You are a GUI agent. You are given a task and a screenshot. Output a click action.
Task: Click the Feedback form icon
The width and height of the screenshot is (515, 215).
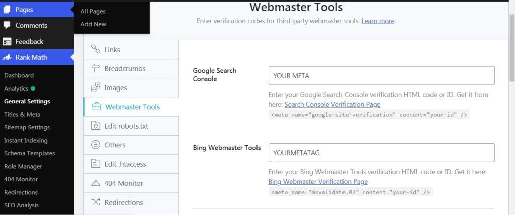point(7,42)
